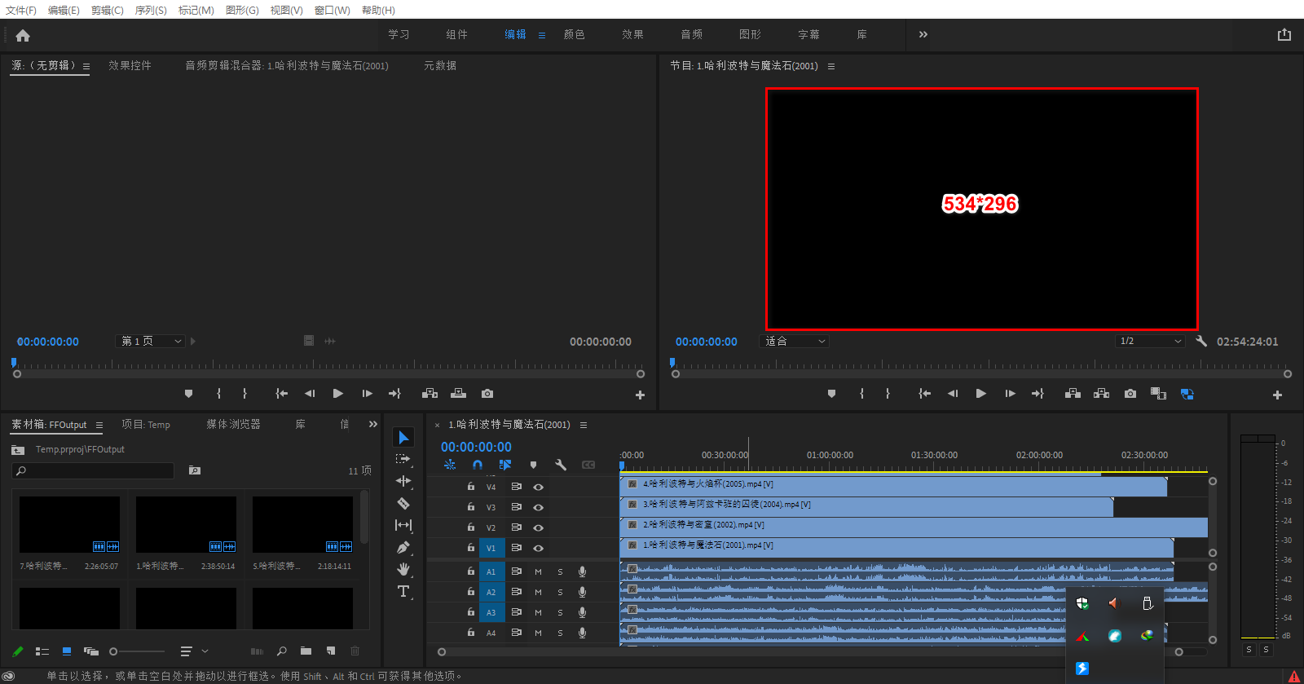The height and width of the screenshot is (684, 1304).
Task: Toggle sync lock on A4 track
Action: click(x=516, y=633)
